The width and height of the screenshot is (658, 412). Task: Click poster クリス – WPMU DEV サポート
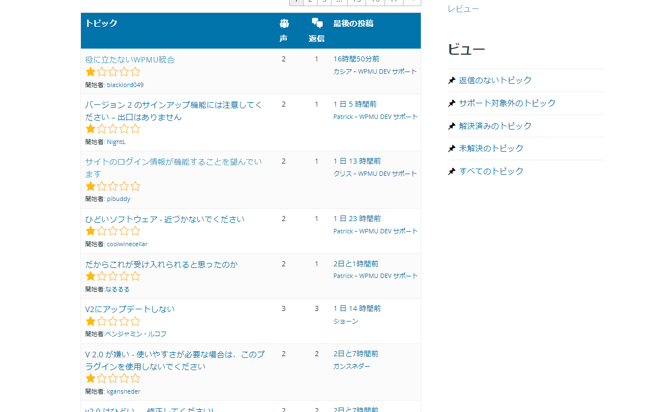point(375,174)
